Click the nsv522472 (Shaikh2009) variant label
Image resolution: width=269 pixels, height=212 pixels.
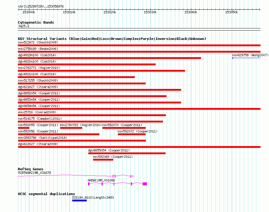pyautogui.click(x=38, y=42)
